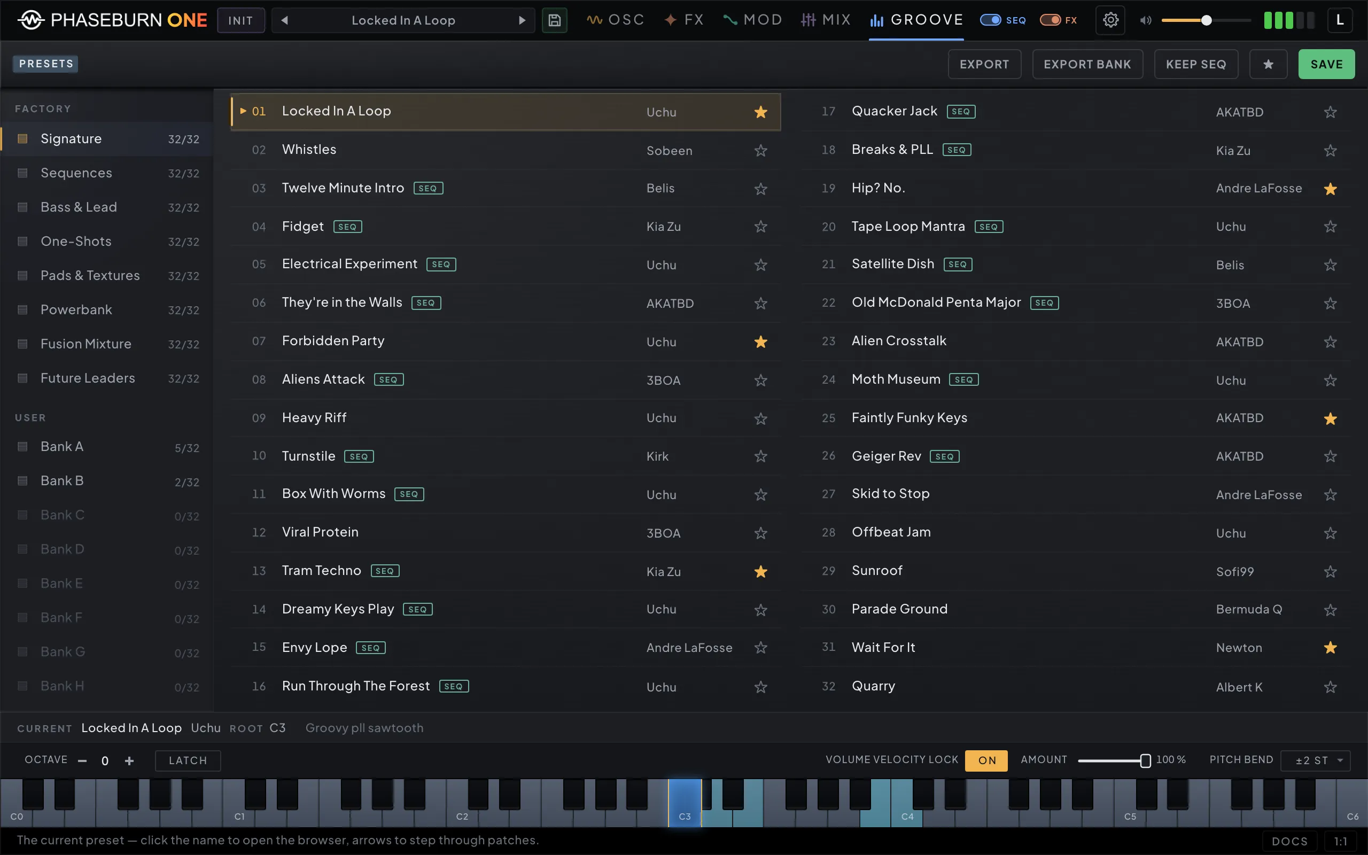Click the speaker volume icon
This screenshot has width=1368, height=855.
point(1145,20)
